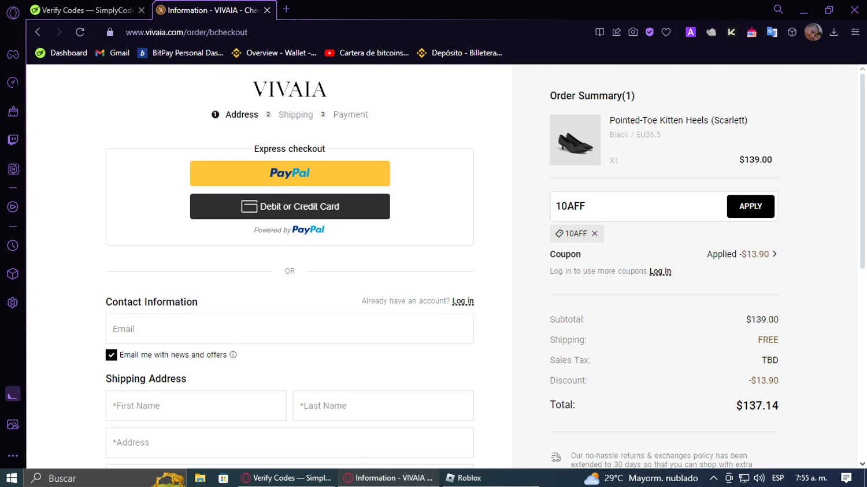Image resolution: width=867 pixels, height=487 pixels.
Task: Click APPLY coupon button
Action: click(750, 206)
